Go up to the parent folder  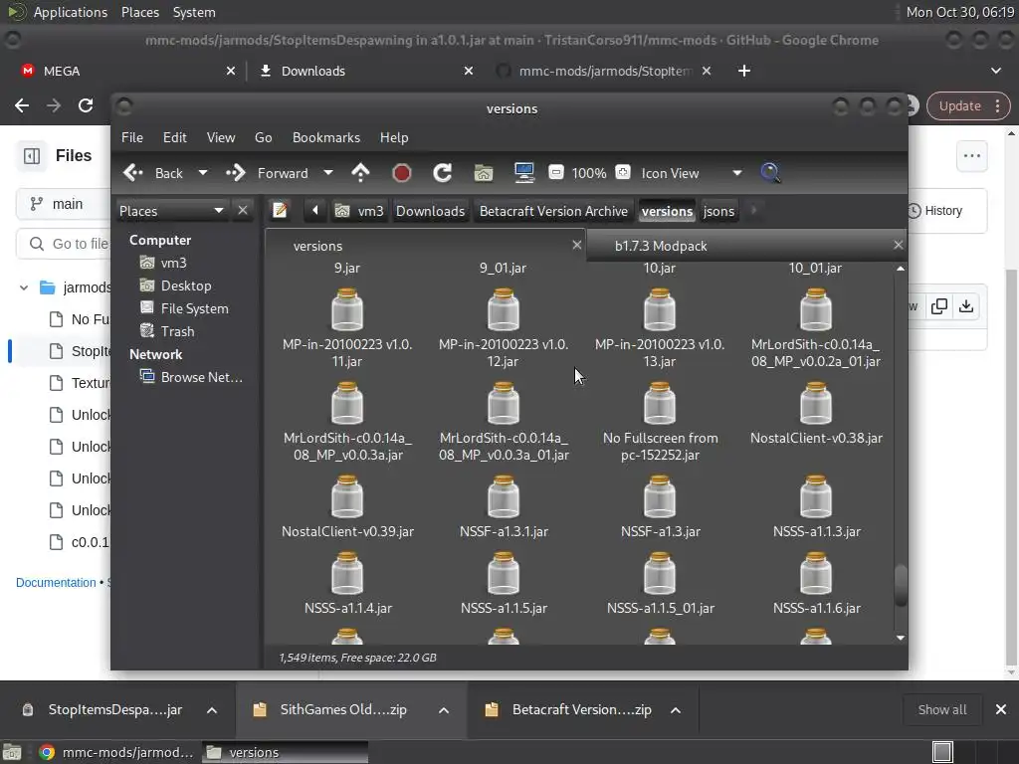click(360, 173)
